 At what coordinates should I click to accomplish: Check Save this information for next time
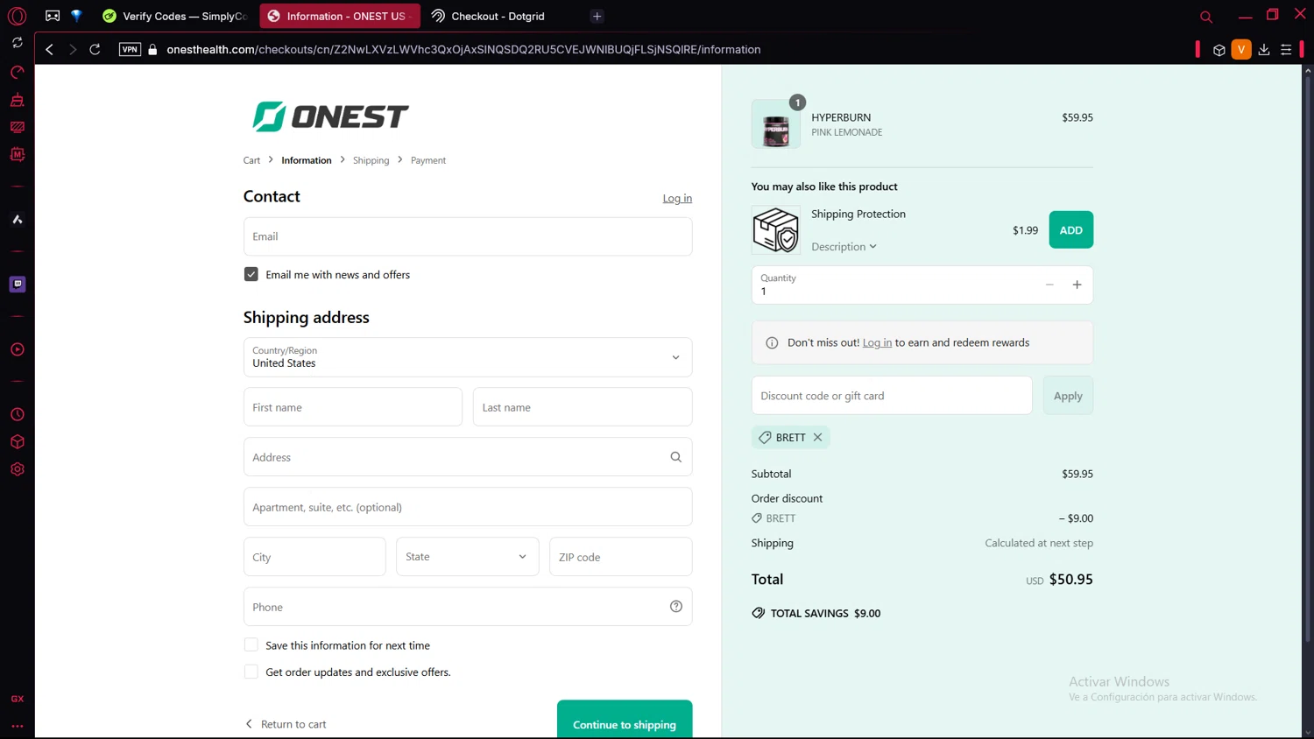pyautogui.click(x=251, y=645)
